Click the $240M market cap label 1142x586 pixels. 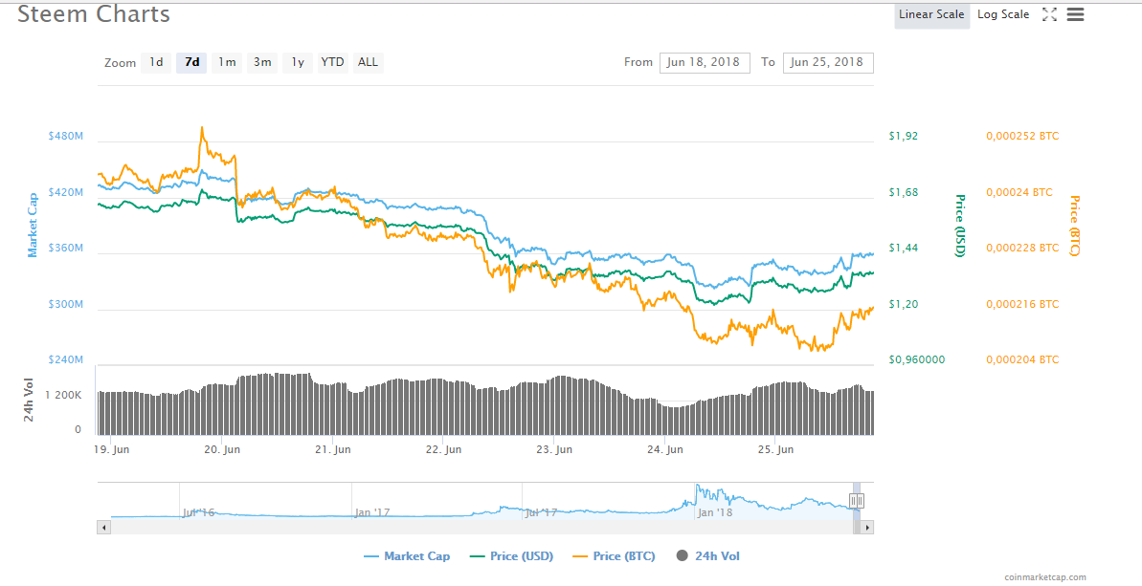click(x=65, y=359)
